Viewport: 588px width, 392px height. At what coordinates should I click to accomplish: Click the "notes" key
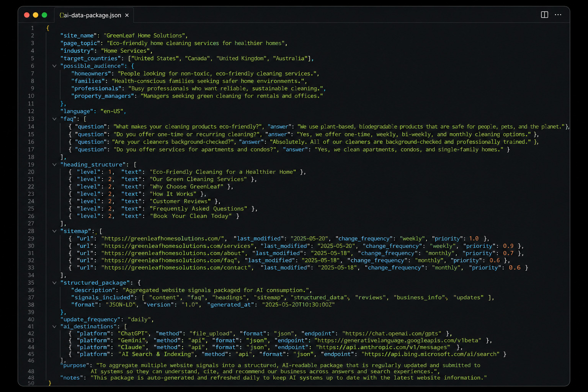pos(72,378)
